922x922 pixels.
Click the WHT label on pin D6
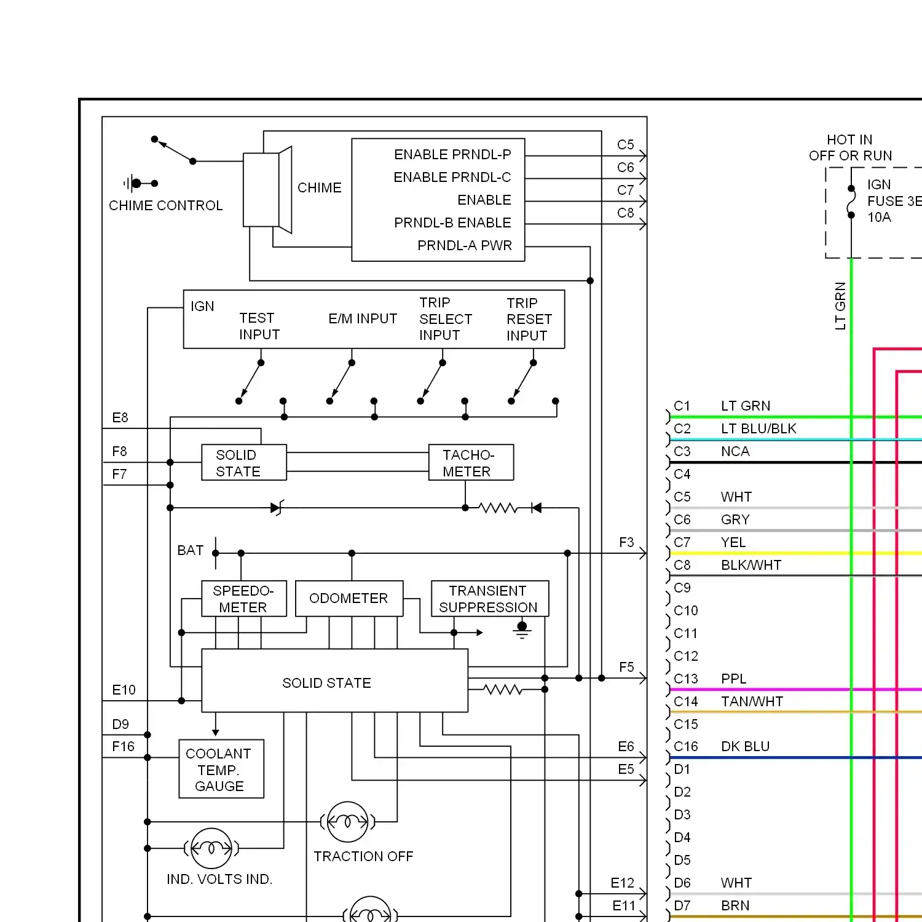(736, 883)
